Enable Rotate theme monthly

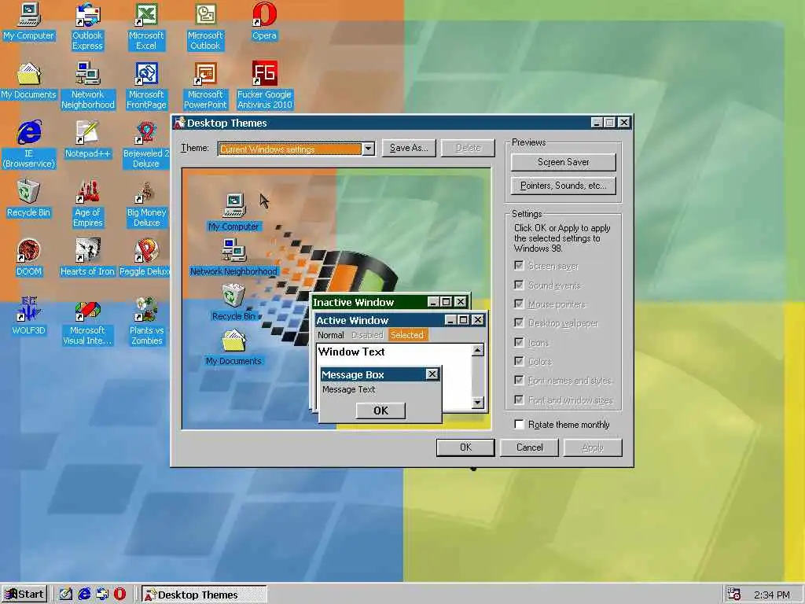519,424
